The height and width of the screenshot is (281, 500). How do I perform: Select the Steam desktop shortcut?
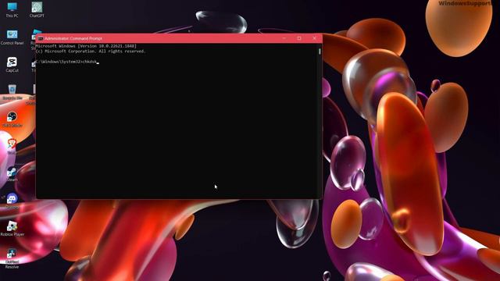point(12,174)
